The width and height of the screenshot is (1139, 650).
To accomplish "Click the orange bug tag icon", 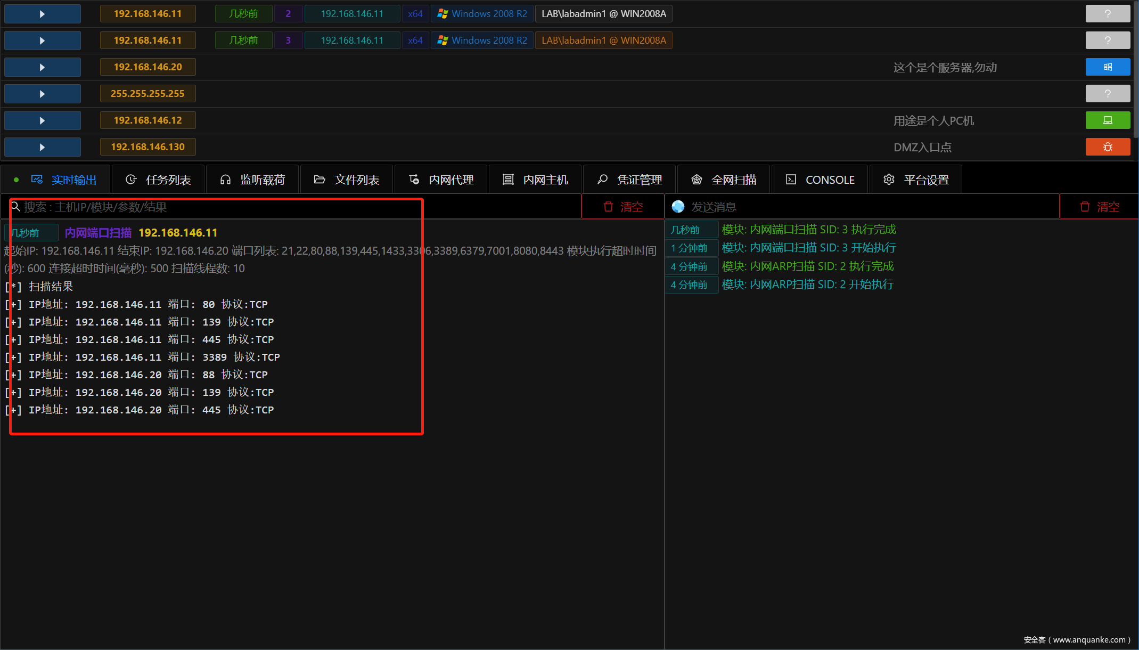I will (1108, 147).
